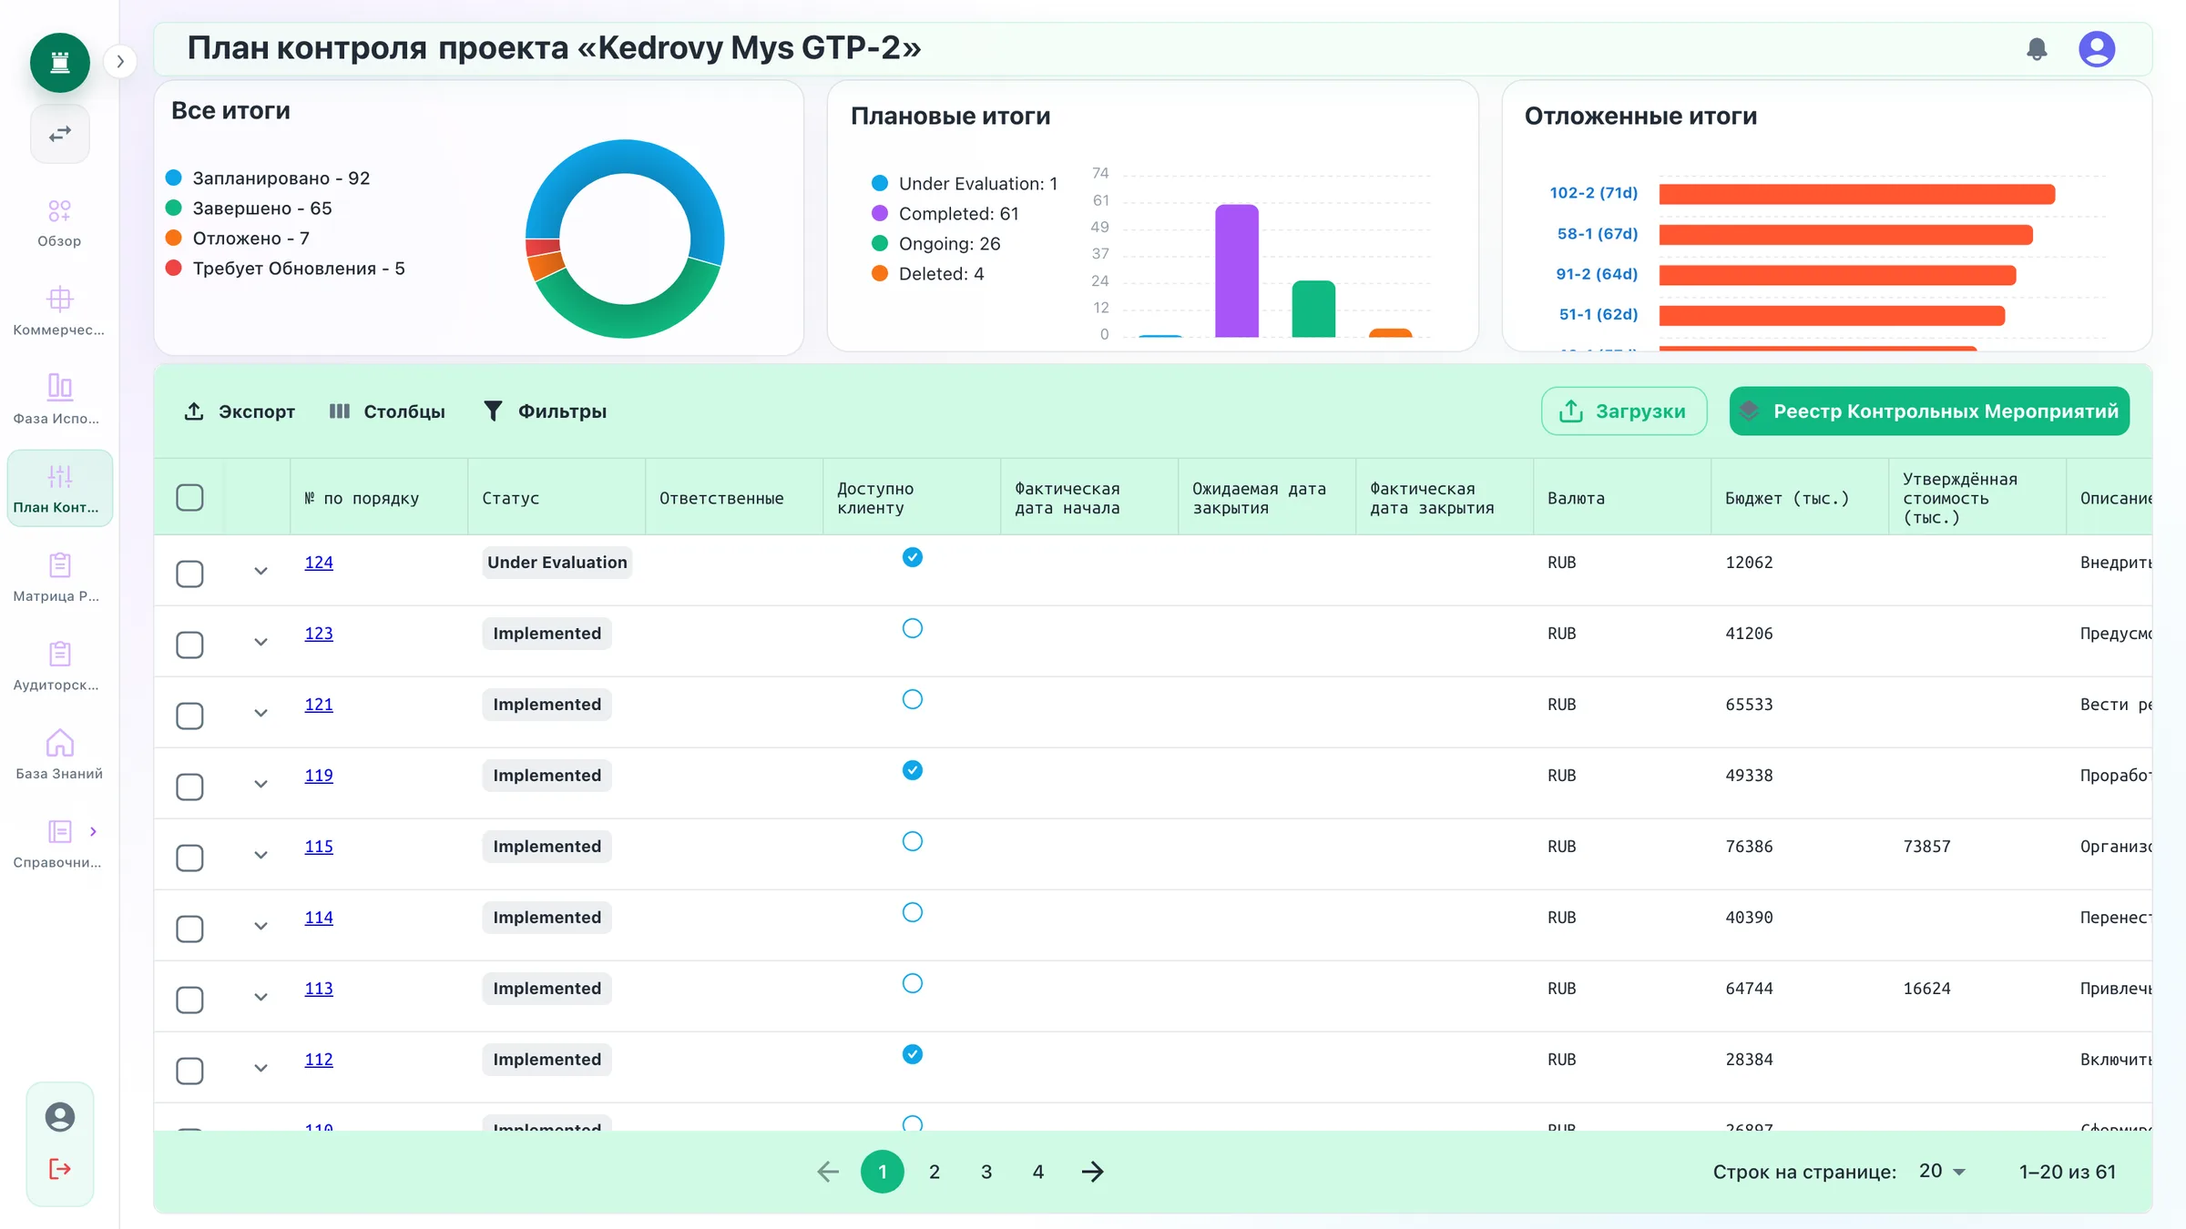Expand row 113 details chevron
This screenshot has width=2186, height=1229.
(260, 998)
